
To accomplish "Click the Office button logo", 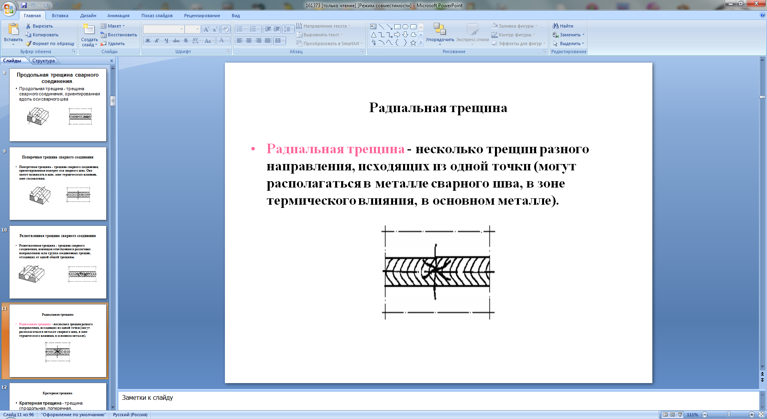I will (x=9, y=8).
